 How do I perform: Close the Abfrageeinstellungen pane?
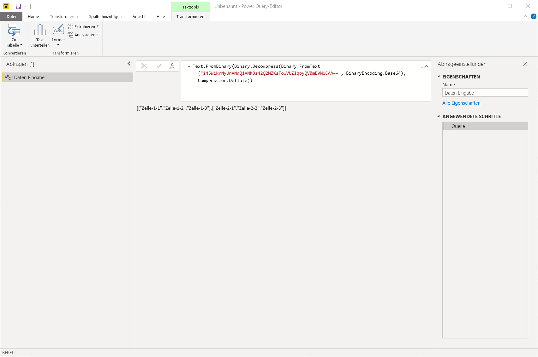(525, 64)
